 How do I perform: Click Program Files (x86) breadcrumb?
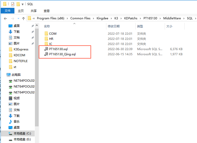pyautogui.click(x=50, y=18)
